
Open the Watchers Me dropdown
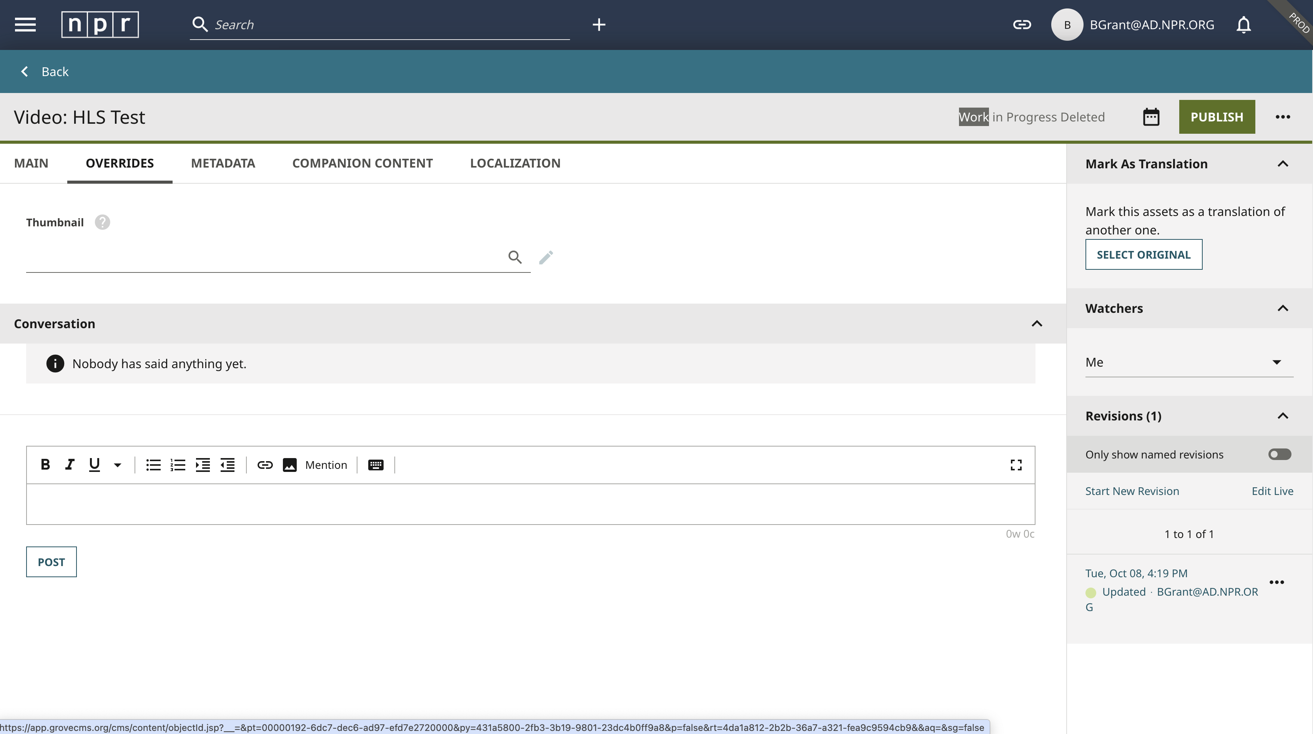pyautogui.click(x=1189, y=362)
